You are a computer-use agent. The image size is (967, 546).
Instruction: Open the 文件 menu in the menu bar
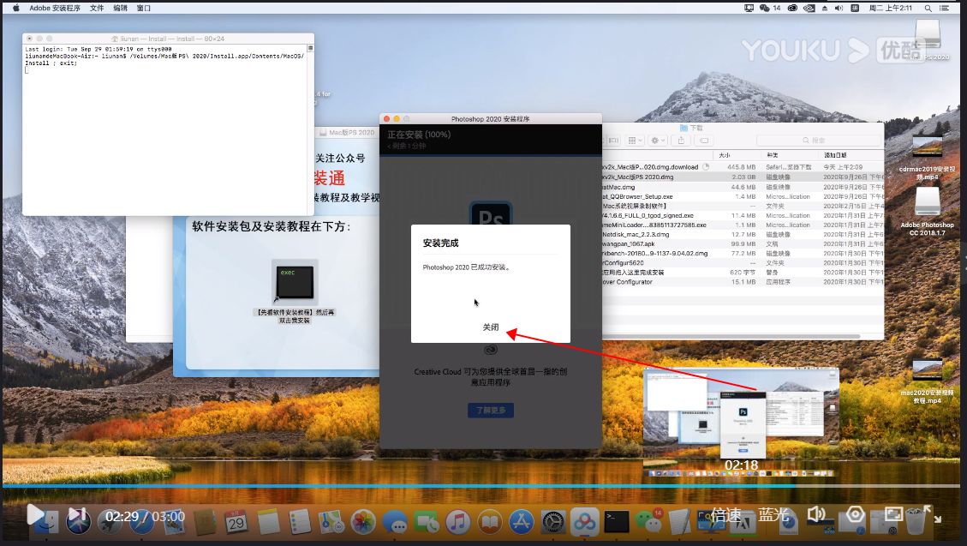tap(97, 8)
